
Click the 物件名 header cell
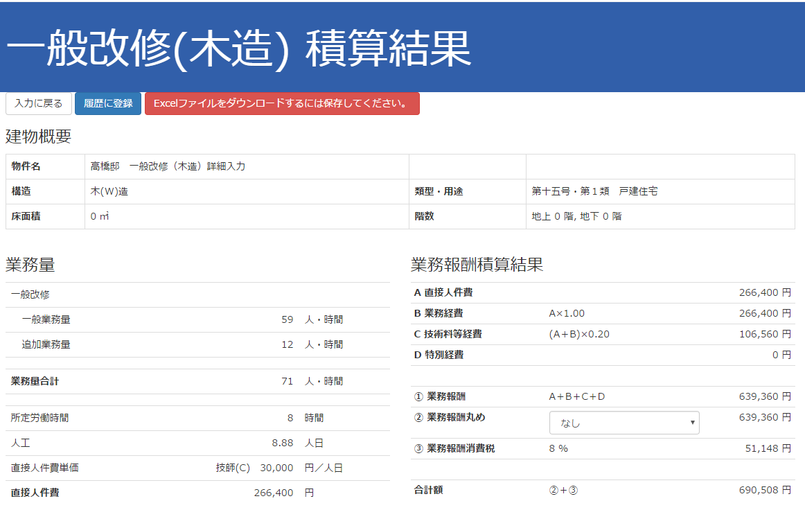[x=45, y=166]
